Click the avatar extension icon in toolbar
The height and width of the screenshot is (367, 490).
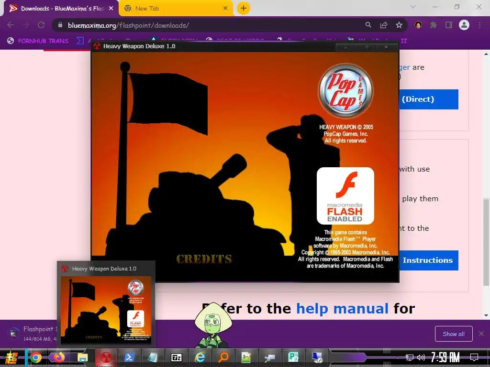click(418, 25)
